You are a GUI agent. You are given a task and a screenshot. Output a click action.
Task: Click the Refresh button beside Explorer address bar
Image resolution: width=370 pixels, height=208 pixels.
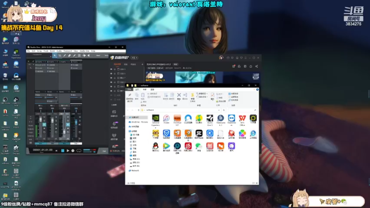(x=224, y=110)
